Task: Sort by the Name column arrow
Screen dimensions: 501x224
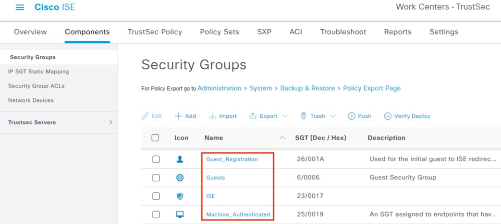Action: click(282, 138)
